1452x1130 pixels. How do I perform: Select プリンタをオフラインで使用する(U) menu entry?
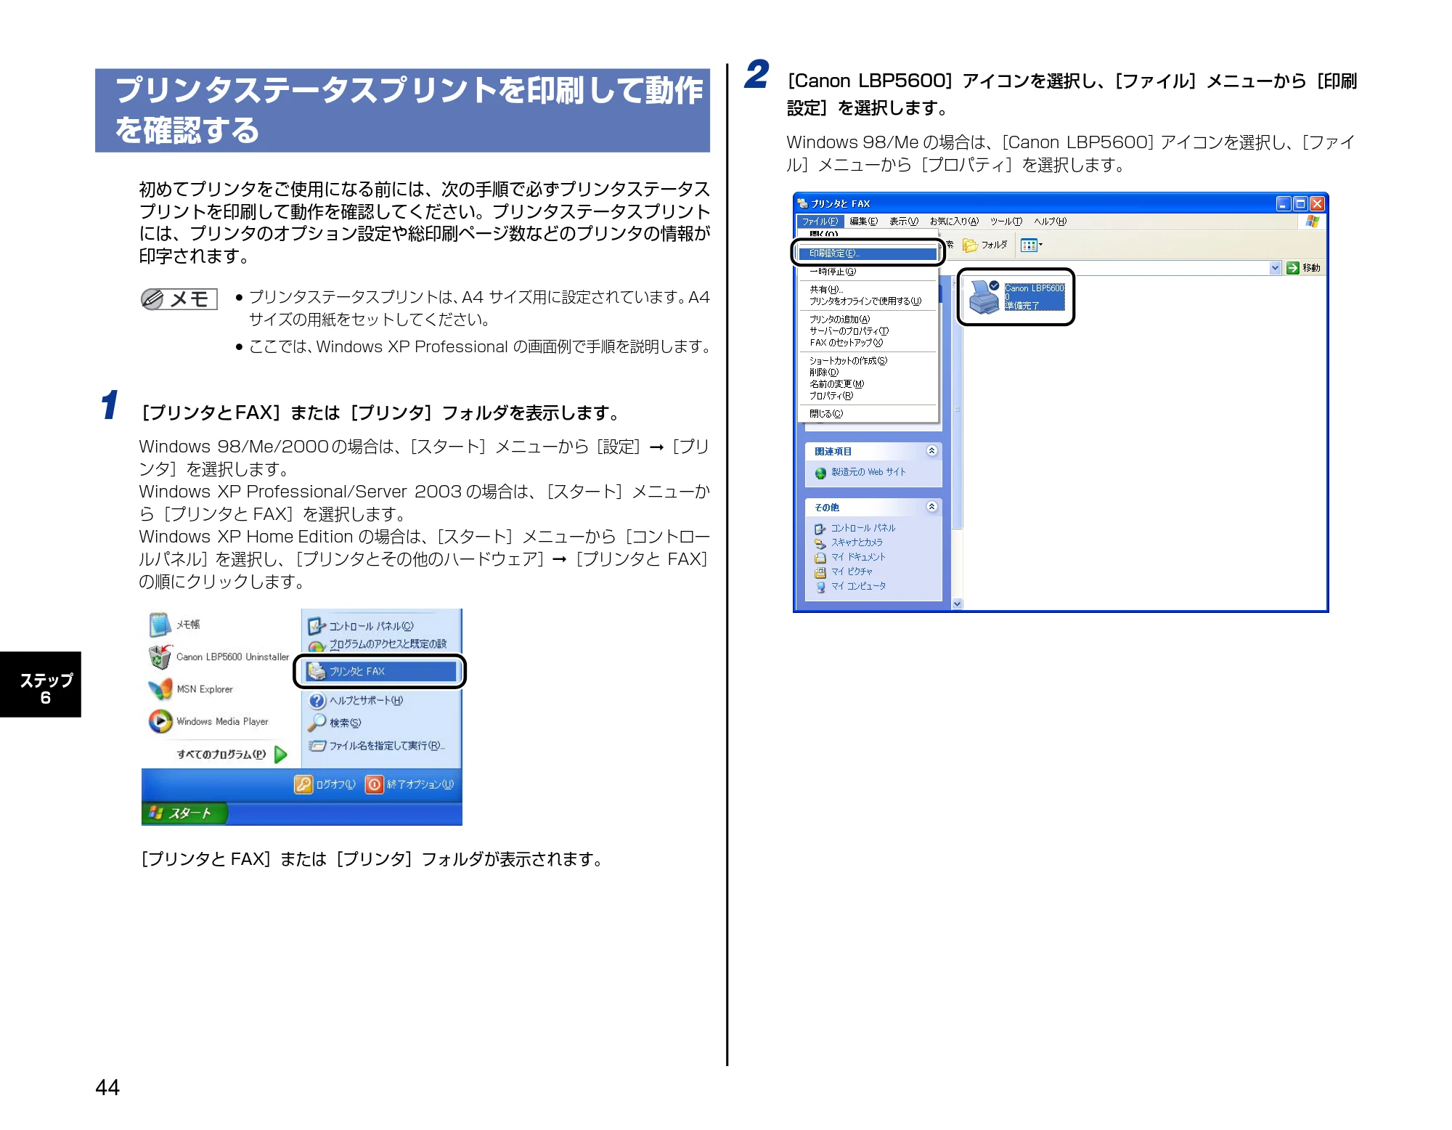(868, 301)
